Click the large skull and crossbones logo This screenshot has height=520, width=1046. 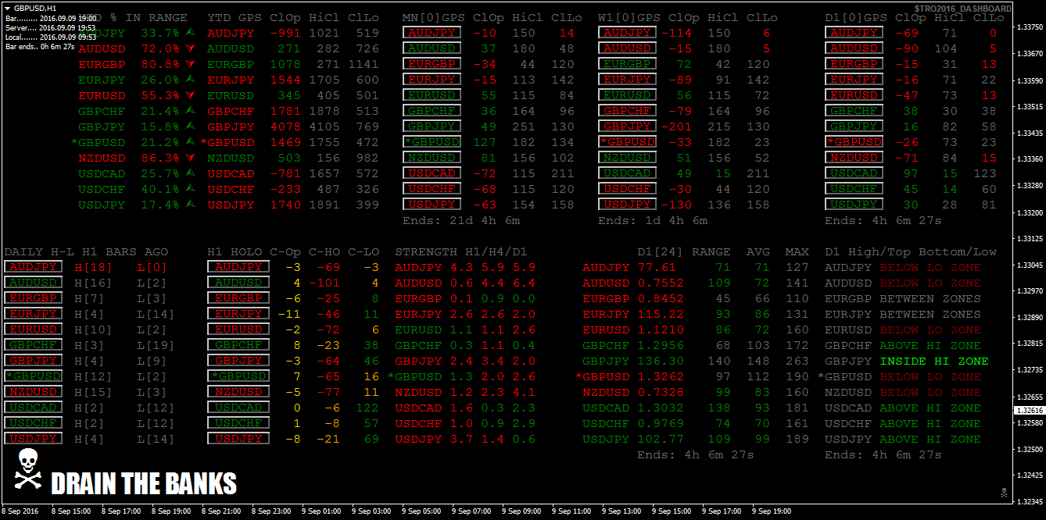pyautogui.click(x=27, y=470)
